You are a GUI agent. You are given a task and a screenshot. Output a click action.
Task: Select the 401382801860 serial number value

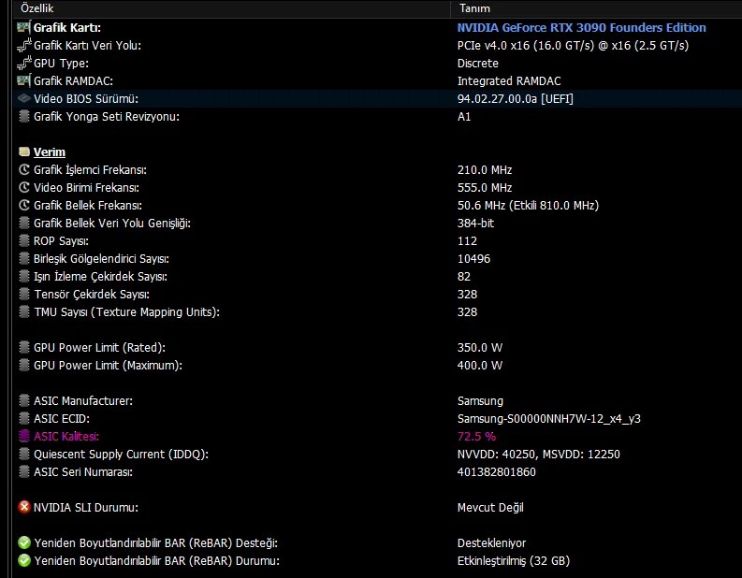click(497, 472)
